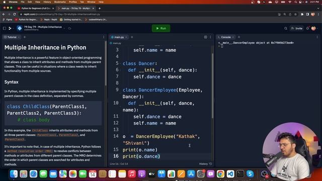
Task: Open the History menu in menu bar
Action: 47,2
